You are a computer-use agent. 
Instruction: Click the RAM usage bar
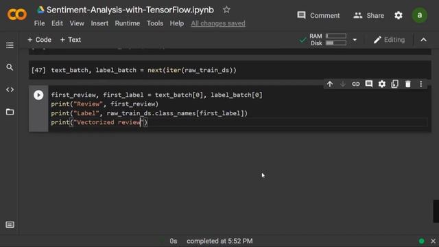coord(336,36)
